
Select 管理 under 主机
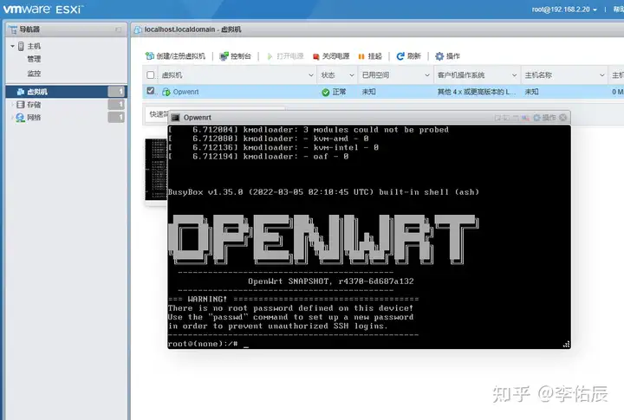(x=34, y=59)
